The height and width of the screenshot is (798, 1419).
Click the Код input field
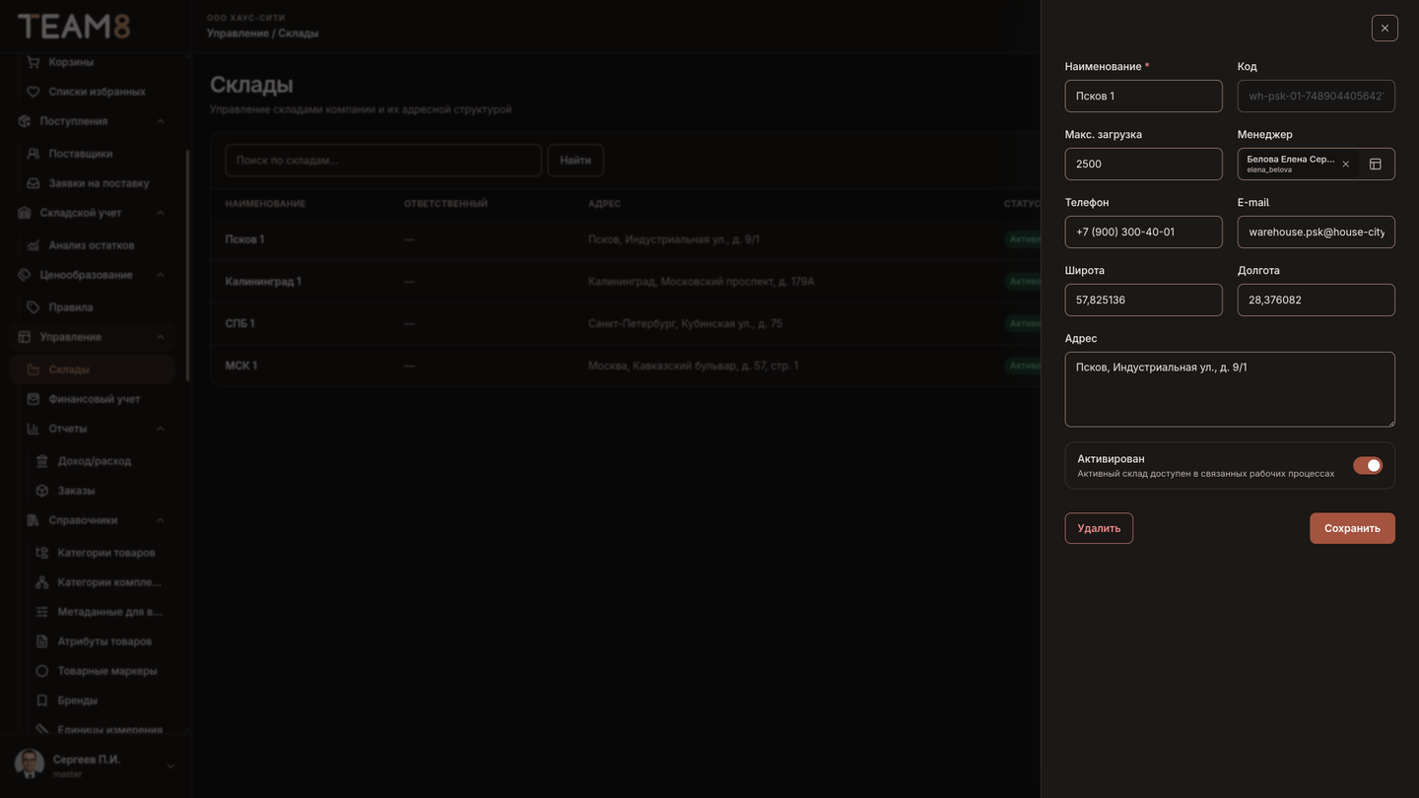(1316, 96)
